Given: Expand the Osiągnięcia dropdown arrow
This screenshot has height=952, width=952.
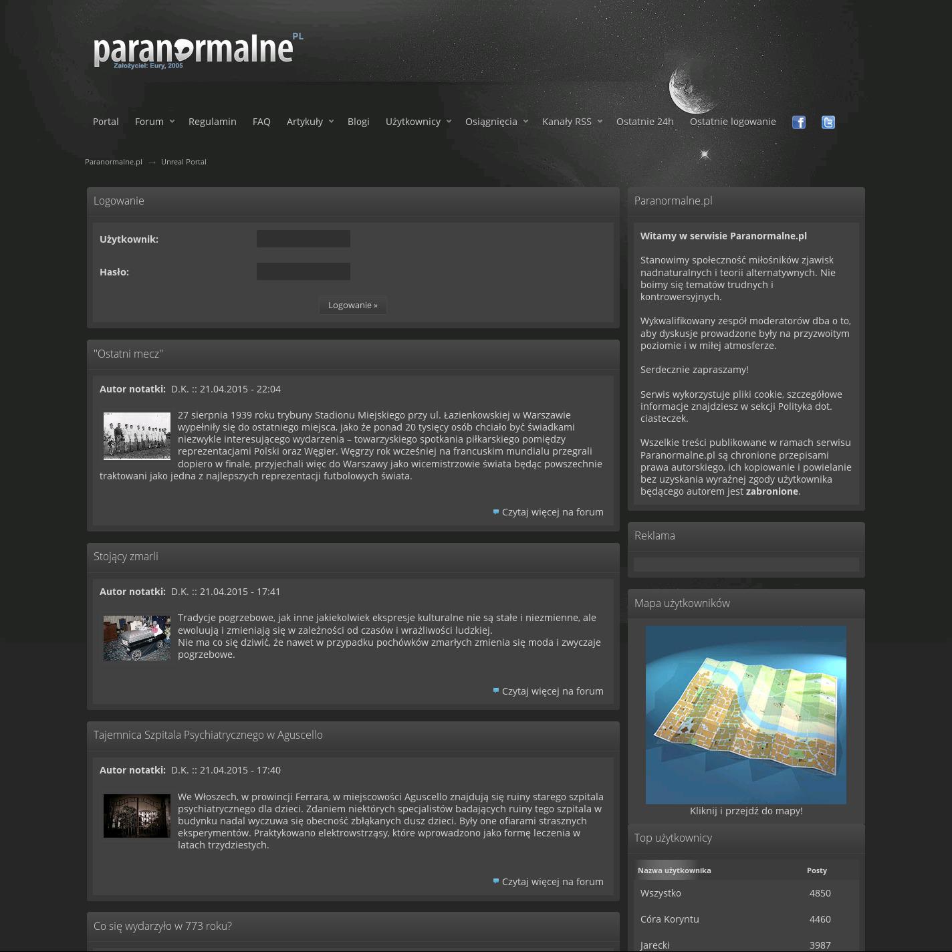Looking at the screenshot, I should click(525, 122).
